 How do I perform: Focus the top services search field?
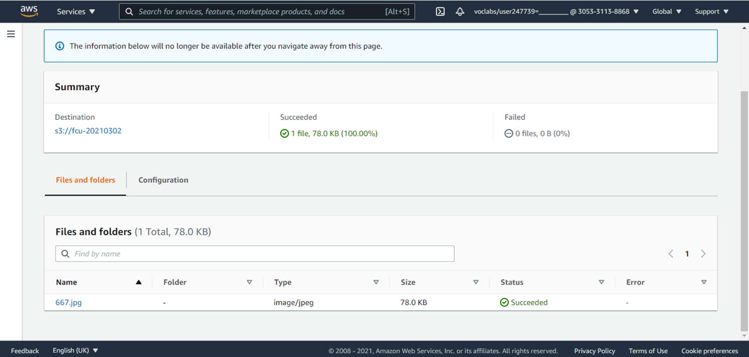267,11
